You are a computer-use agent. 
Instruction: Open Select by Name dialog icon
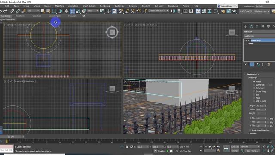(x=49, y=11)
